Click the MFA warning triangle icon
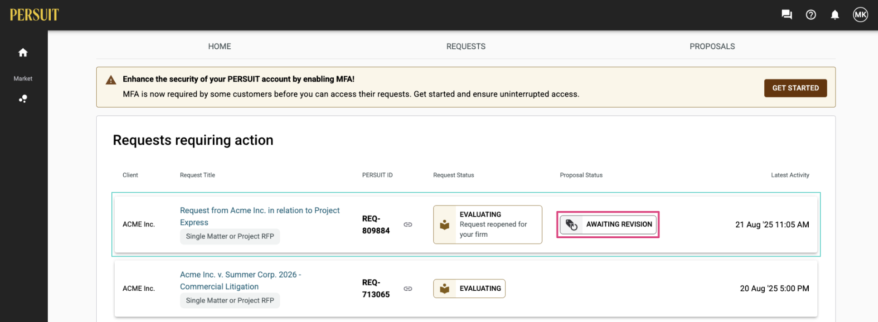This screenshot has width=878, height=322. coord(111,80)
